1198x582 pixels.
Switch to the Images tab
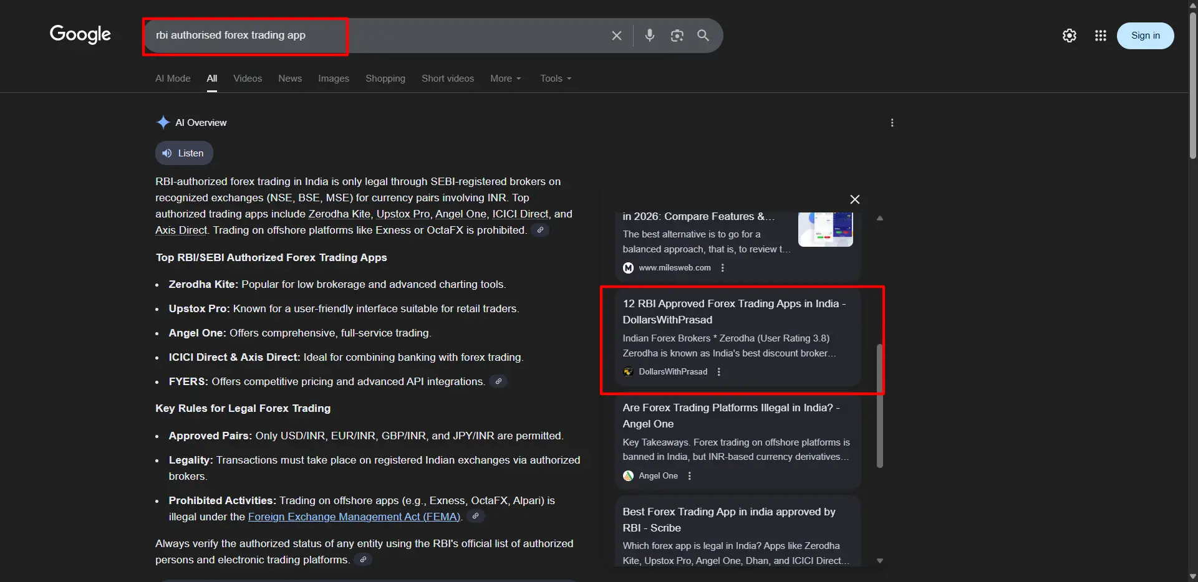[x=333, y=79]
